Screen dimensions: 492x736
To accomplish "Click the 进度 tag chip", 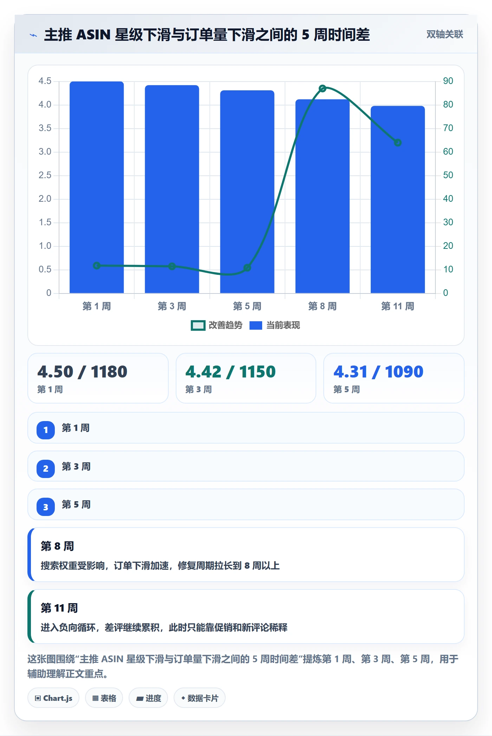I will 148,698.
